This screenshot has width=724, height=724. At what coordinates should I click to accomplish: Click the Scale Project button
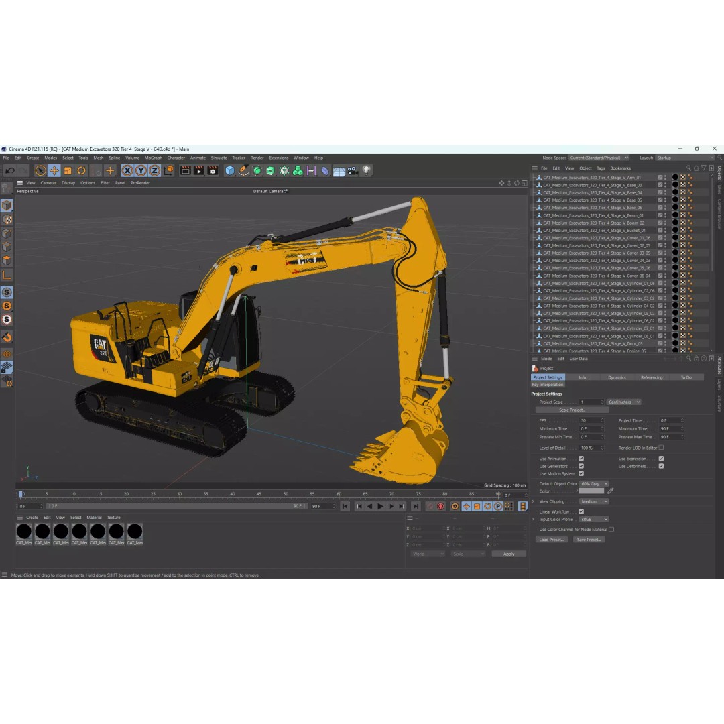[x=572, y=410]
